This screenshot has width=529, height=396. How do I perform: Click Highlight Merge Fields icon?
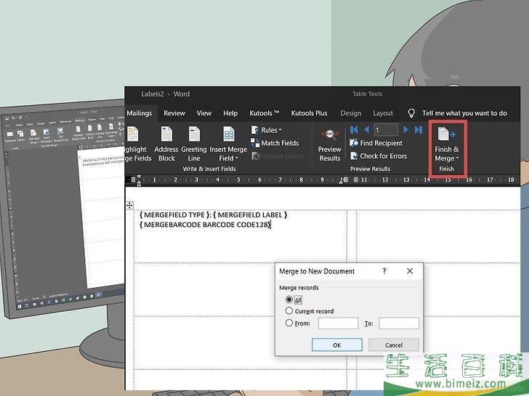point(132,134)
